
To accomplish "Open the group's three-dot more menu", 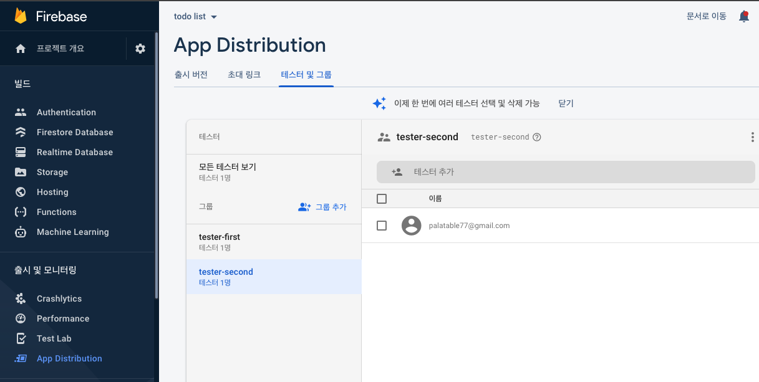I will 753,137.
